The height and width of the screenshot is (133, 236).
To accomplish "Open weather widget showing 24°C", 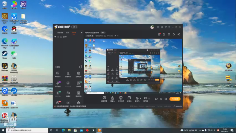I will [x=189, y=130].
